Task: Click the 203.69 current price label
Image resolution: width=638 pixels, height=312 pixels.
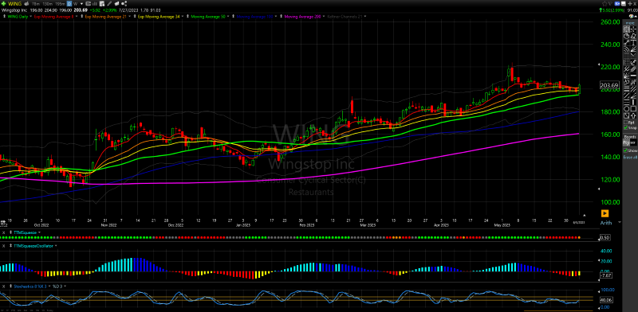Action: click(x=609, y=85)
